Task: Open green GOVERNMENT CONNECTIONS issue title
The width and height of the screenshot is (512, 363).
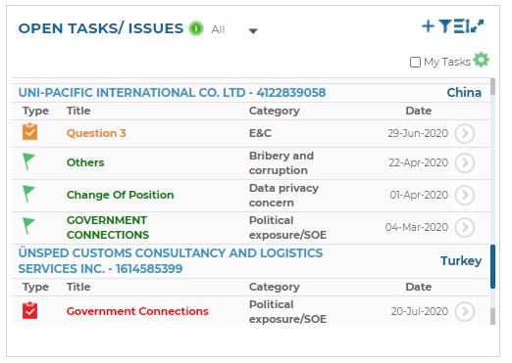Action: click(x=108, y=227)
